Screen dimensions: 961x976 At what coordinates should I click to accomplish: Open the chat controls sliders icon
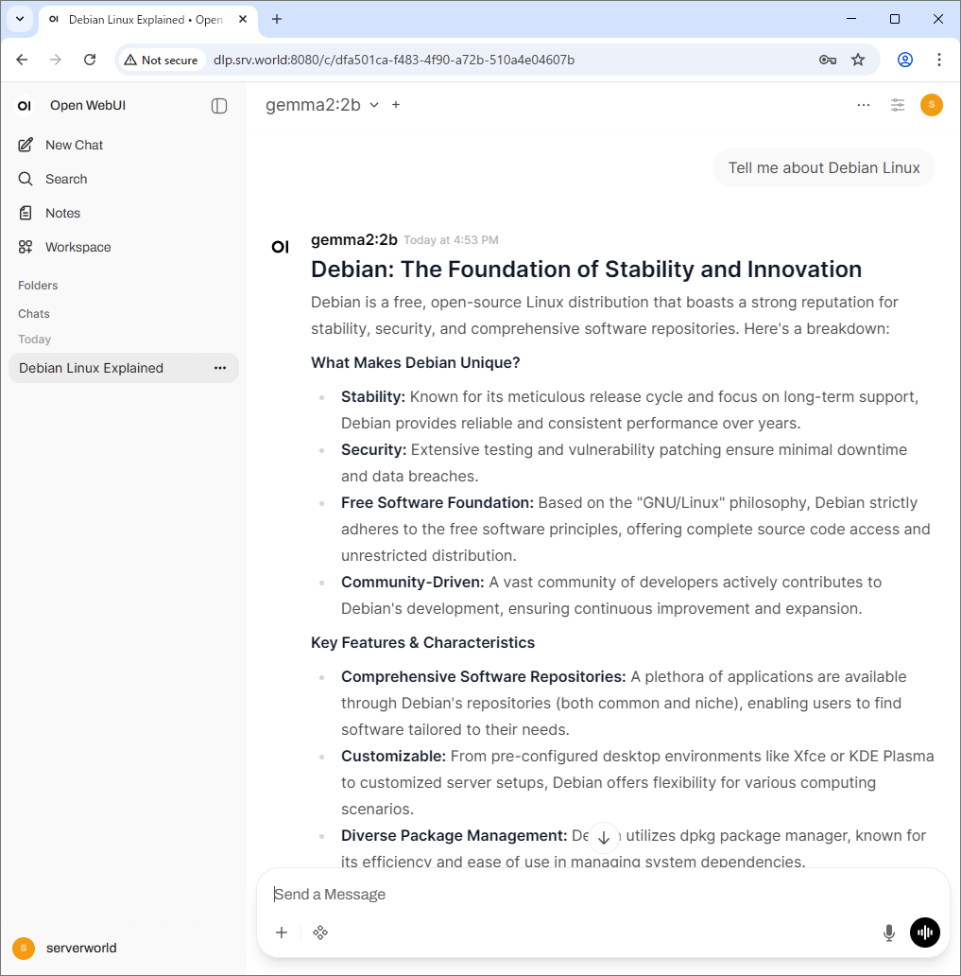coord(898,105)
